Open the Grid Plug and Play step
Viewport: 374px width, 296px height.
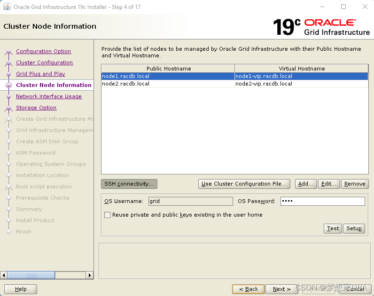(x=40, y=74)
